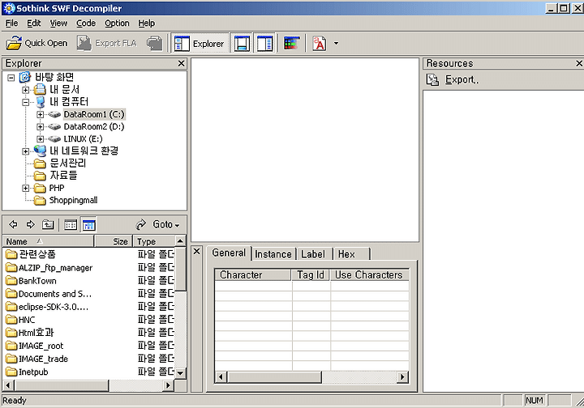The image size is (584, 408).
Task: Close the Resources panel
Action: (x=579, y=63)
